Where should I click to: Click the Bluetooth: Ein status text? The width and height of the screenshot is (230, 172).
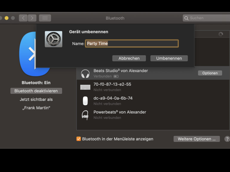pos(36,82)
